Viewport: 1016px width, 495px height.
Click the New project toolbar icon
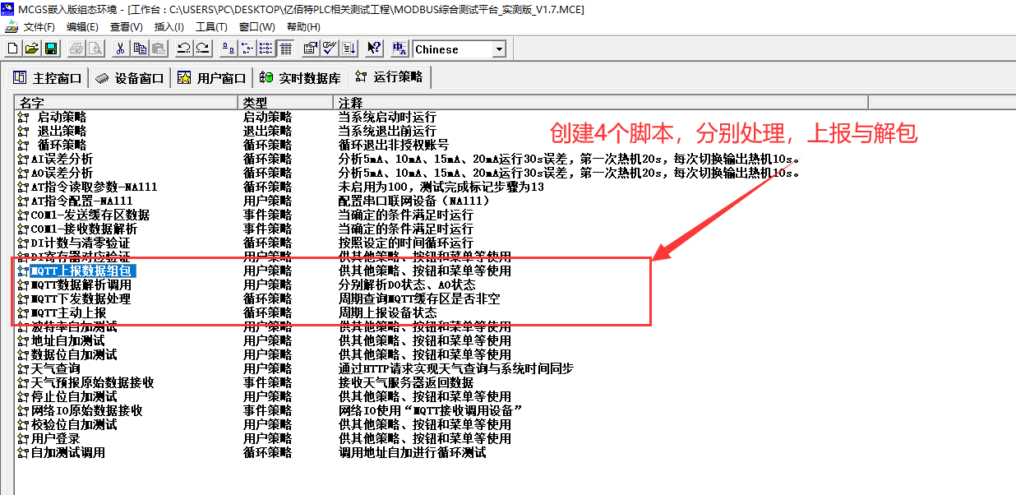coord(12,49)
